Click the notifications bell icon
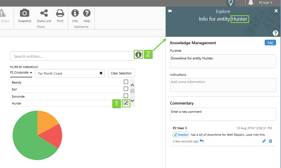 point(251,3)
